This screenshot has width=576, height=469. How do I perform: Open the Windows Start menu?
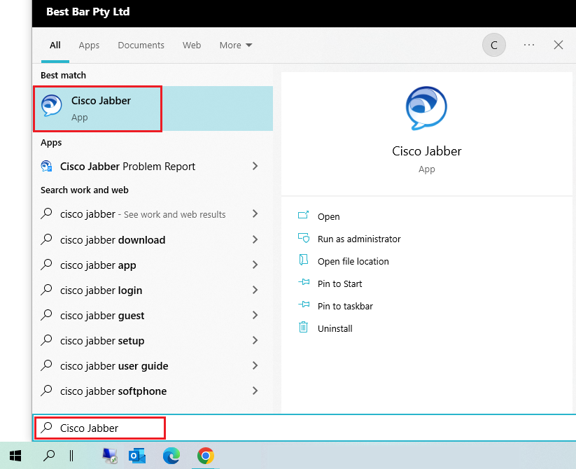tap(15, 456)
